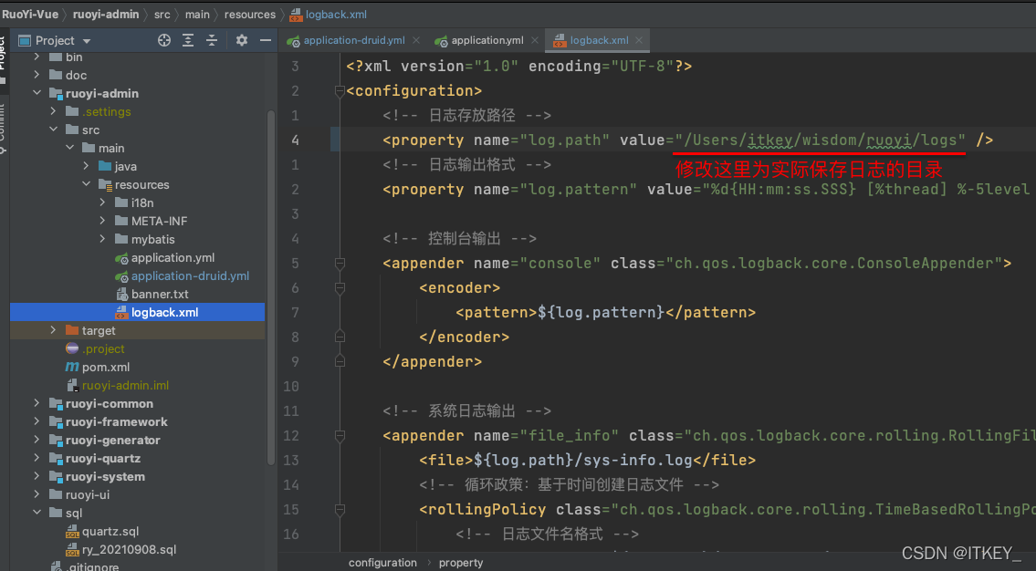1036x571 pixels.
Task: Click the Expand All icon in Project toolbar
Action: tap(188, 40)
